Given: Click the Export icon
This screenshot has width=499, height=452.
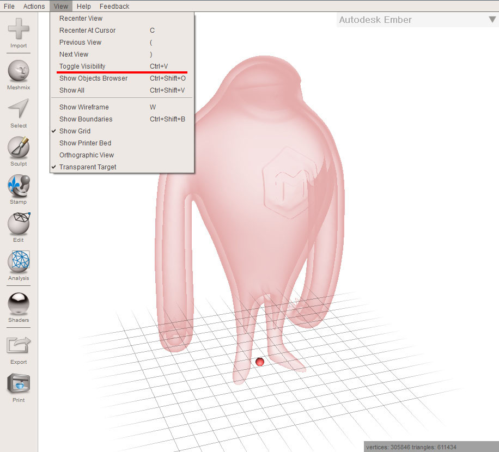Looking at the screenshot, I should point(19,345).
